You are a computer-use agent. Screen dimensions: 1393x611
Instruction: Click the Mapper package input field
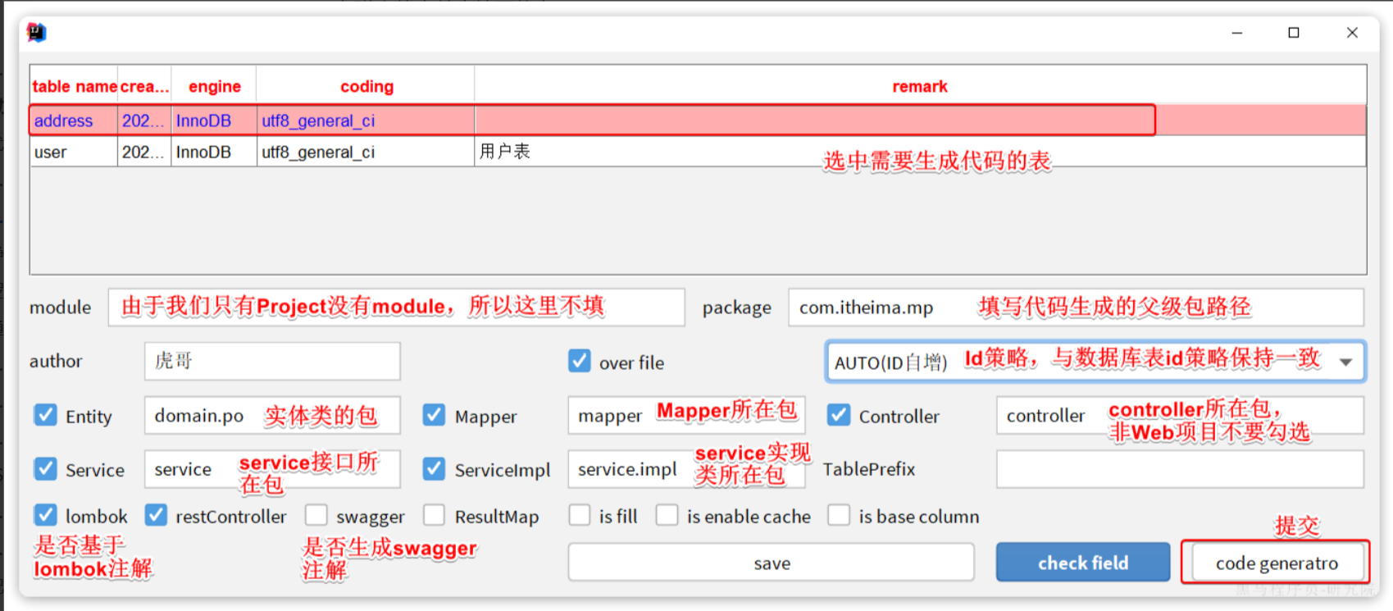point(686,415)
